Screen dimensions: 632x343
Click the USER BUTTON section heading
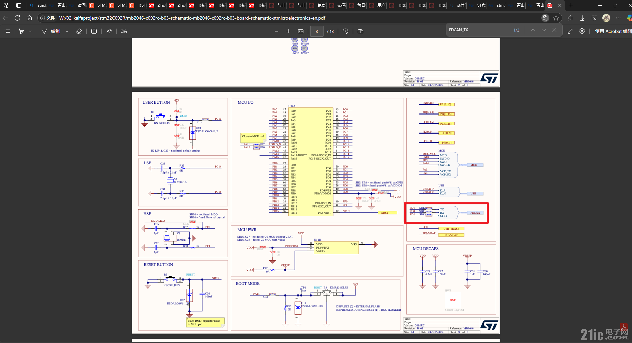coord(156,102)
